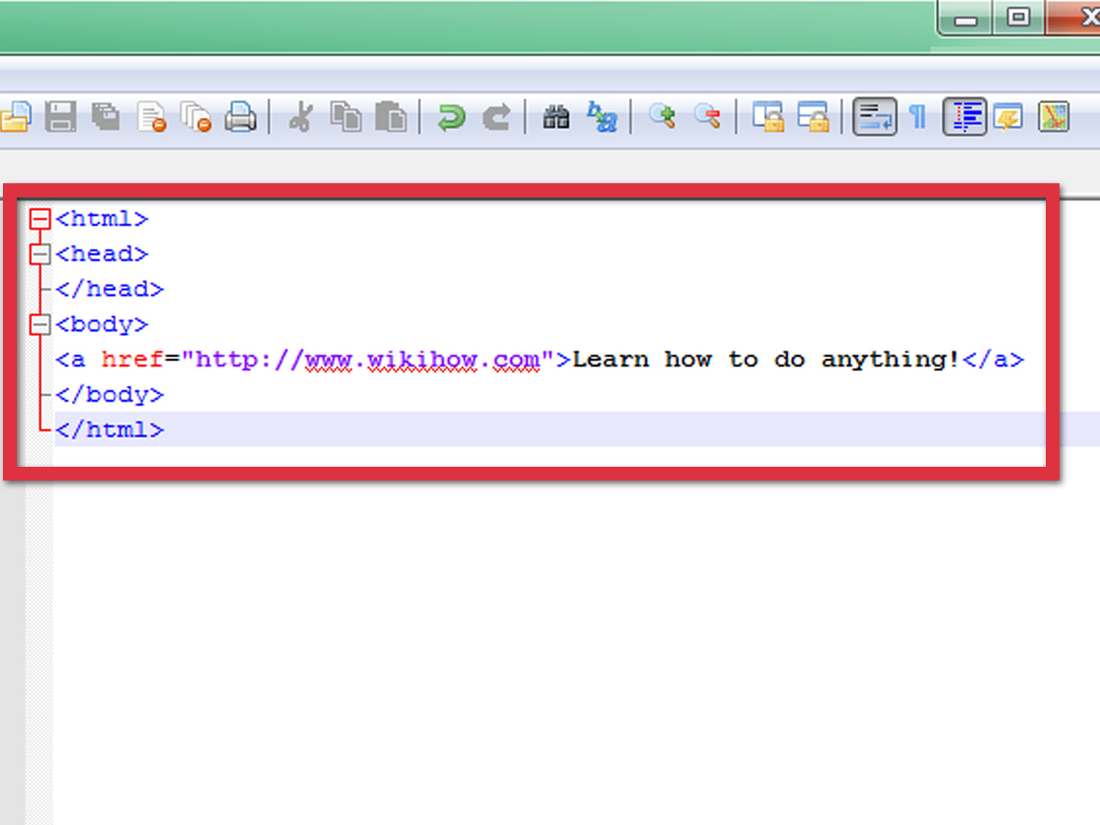Open the document map icon
Viewport: 1100px width, 825px height.
point(1053,117)
